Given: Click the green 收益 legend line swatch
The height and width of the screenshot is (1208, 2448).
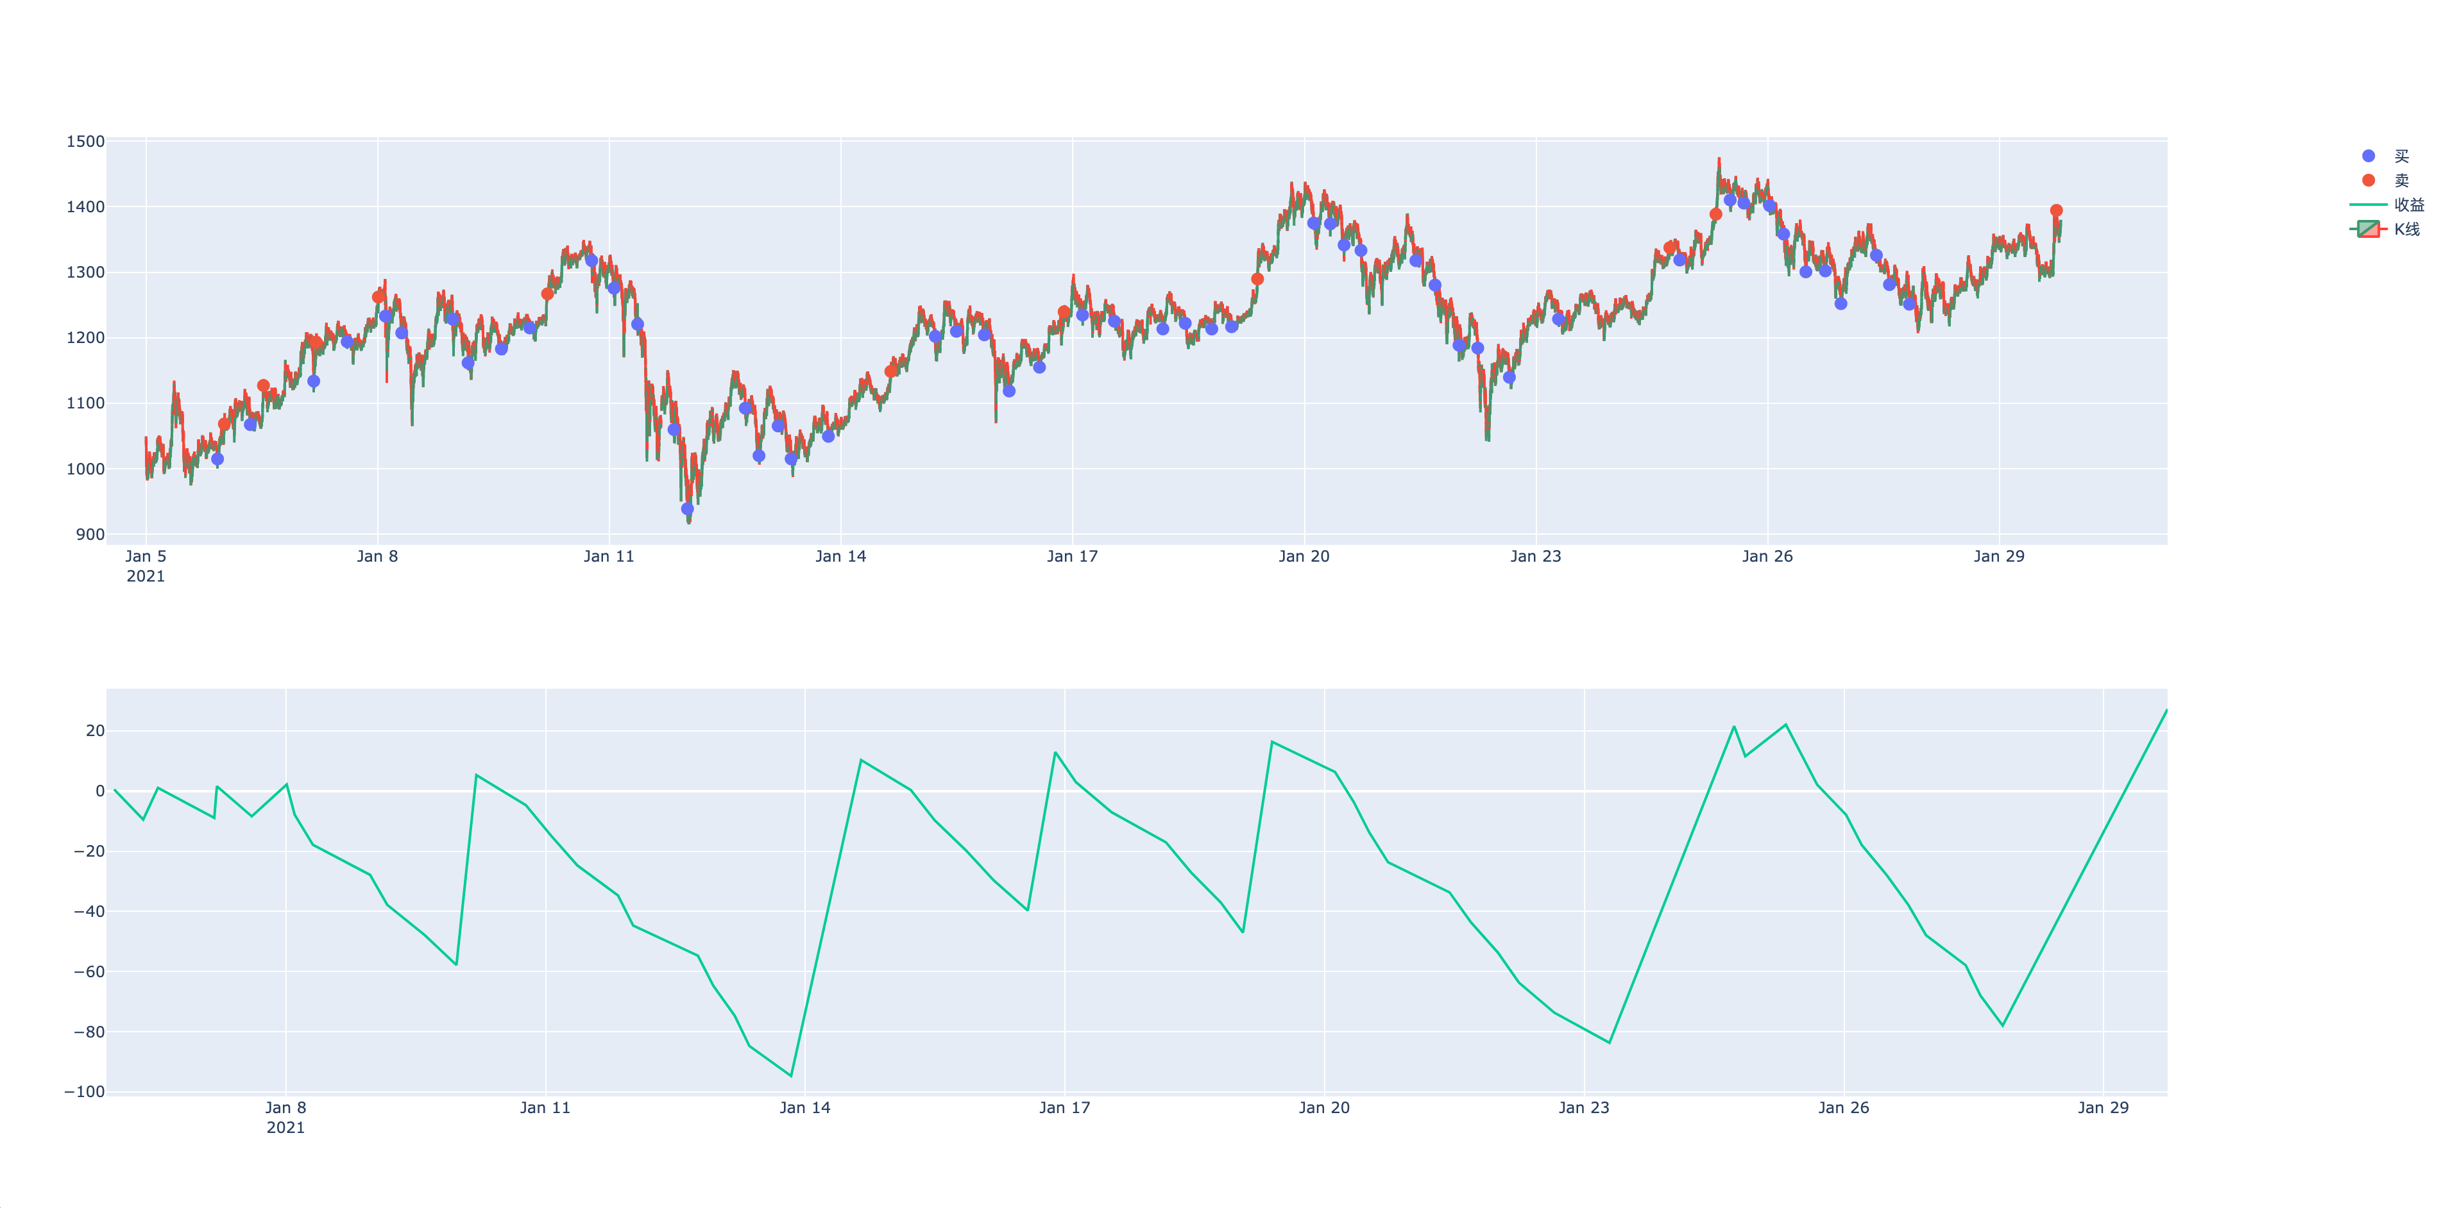Looking at the screenshot, I should click(x=2368, y=204).
